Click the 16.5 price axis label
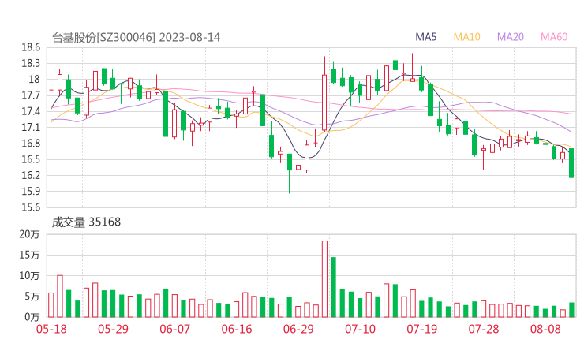 31,159
